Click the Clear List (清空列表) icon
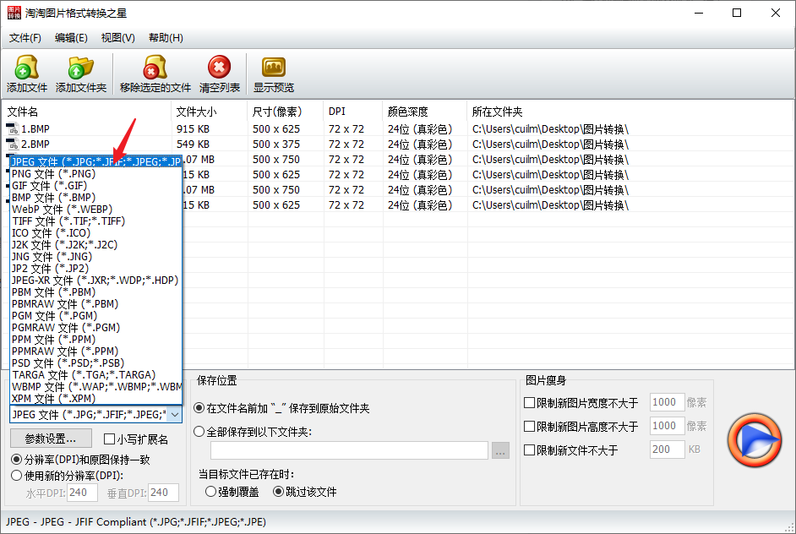796x534 pixels. click(x=220, y=67)
